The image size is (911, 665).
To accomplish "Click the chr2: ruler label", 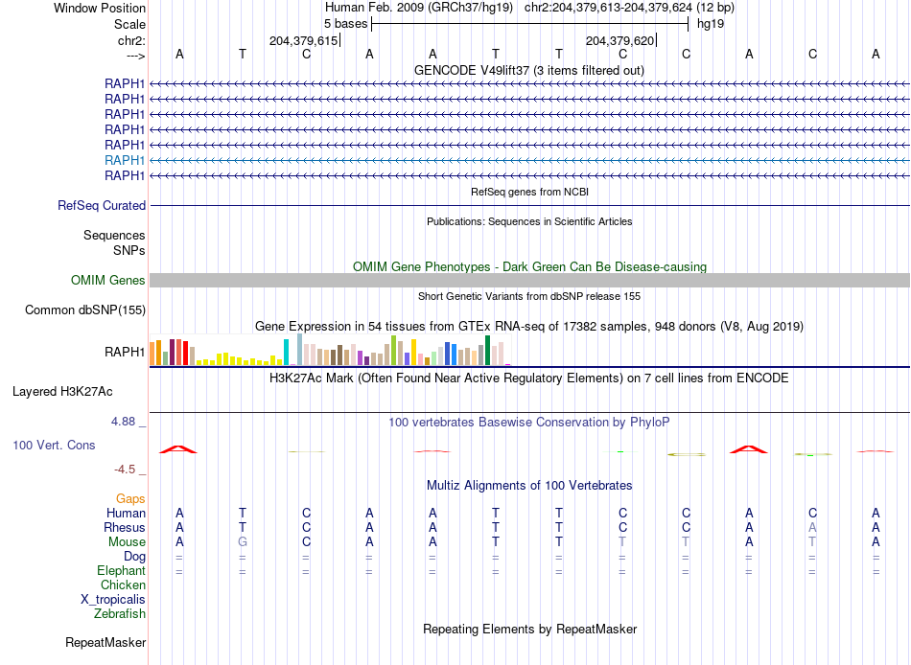I will pyautogui.click(x=131, y=40).
